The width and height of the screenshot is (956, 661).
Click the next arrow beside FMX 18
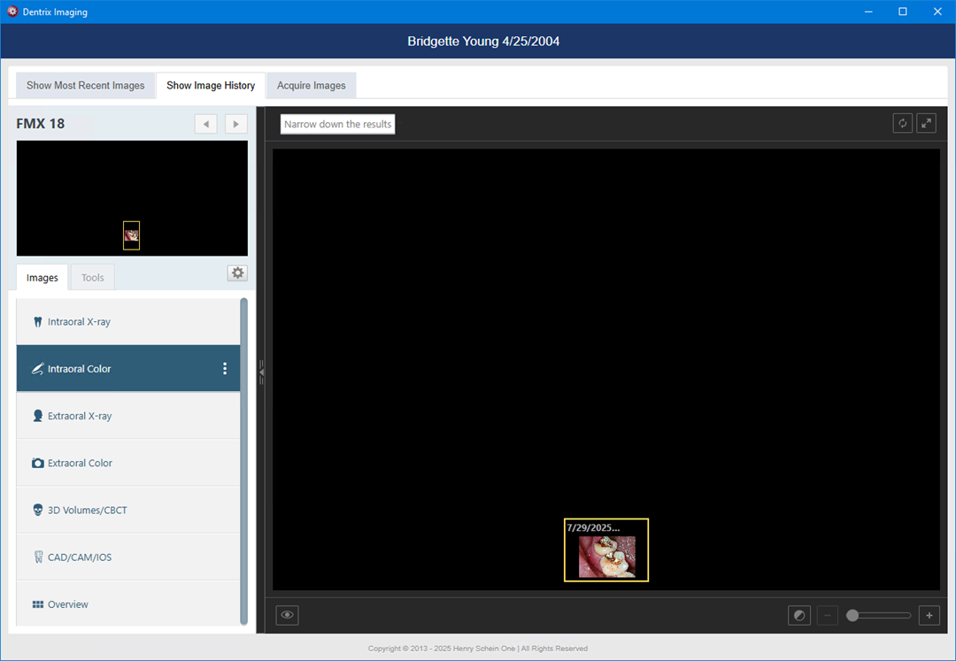click(236, 124)
